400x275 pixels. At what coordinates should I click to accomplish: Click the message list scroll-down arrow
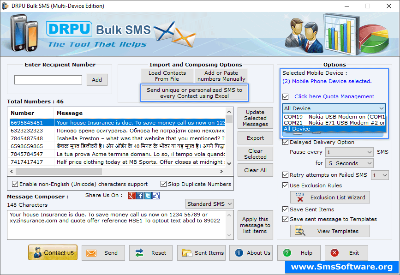click(x=229, y=164)
